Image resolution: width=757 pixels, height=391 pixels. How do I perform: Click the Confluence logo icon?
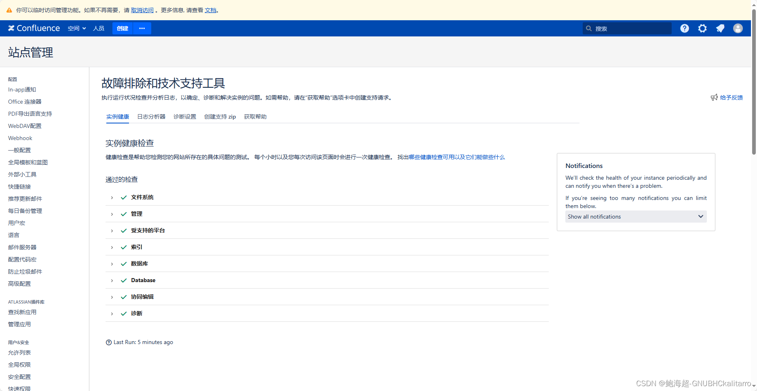pos(11,28)
